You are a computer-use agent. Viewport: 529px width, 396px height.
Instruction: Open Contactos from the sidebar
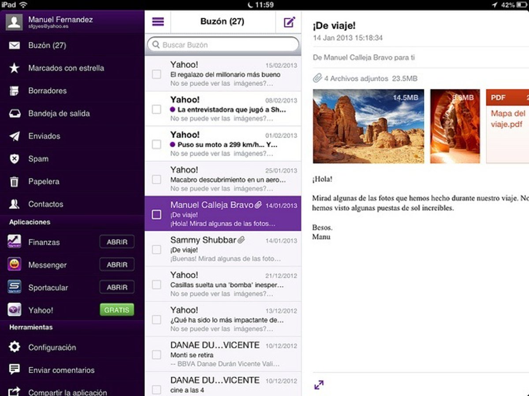(x=45, y=204)
